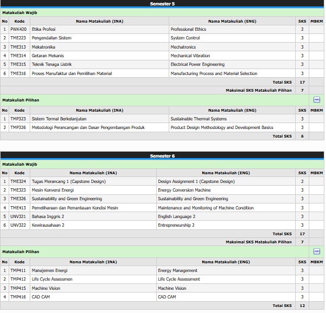Click the Semester 5 header bar
Image resolution: width=326 pixels, height=313 pixels.
point(162,4)
